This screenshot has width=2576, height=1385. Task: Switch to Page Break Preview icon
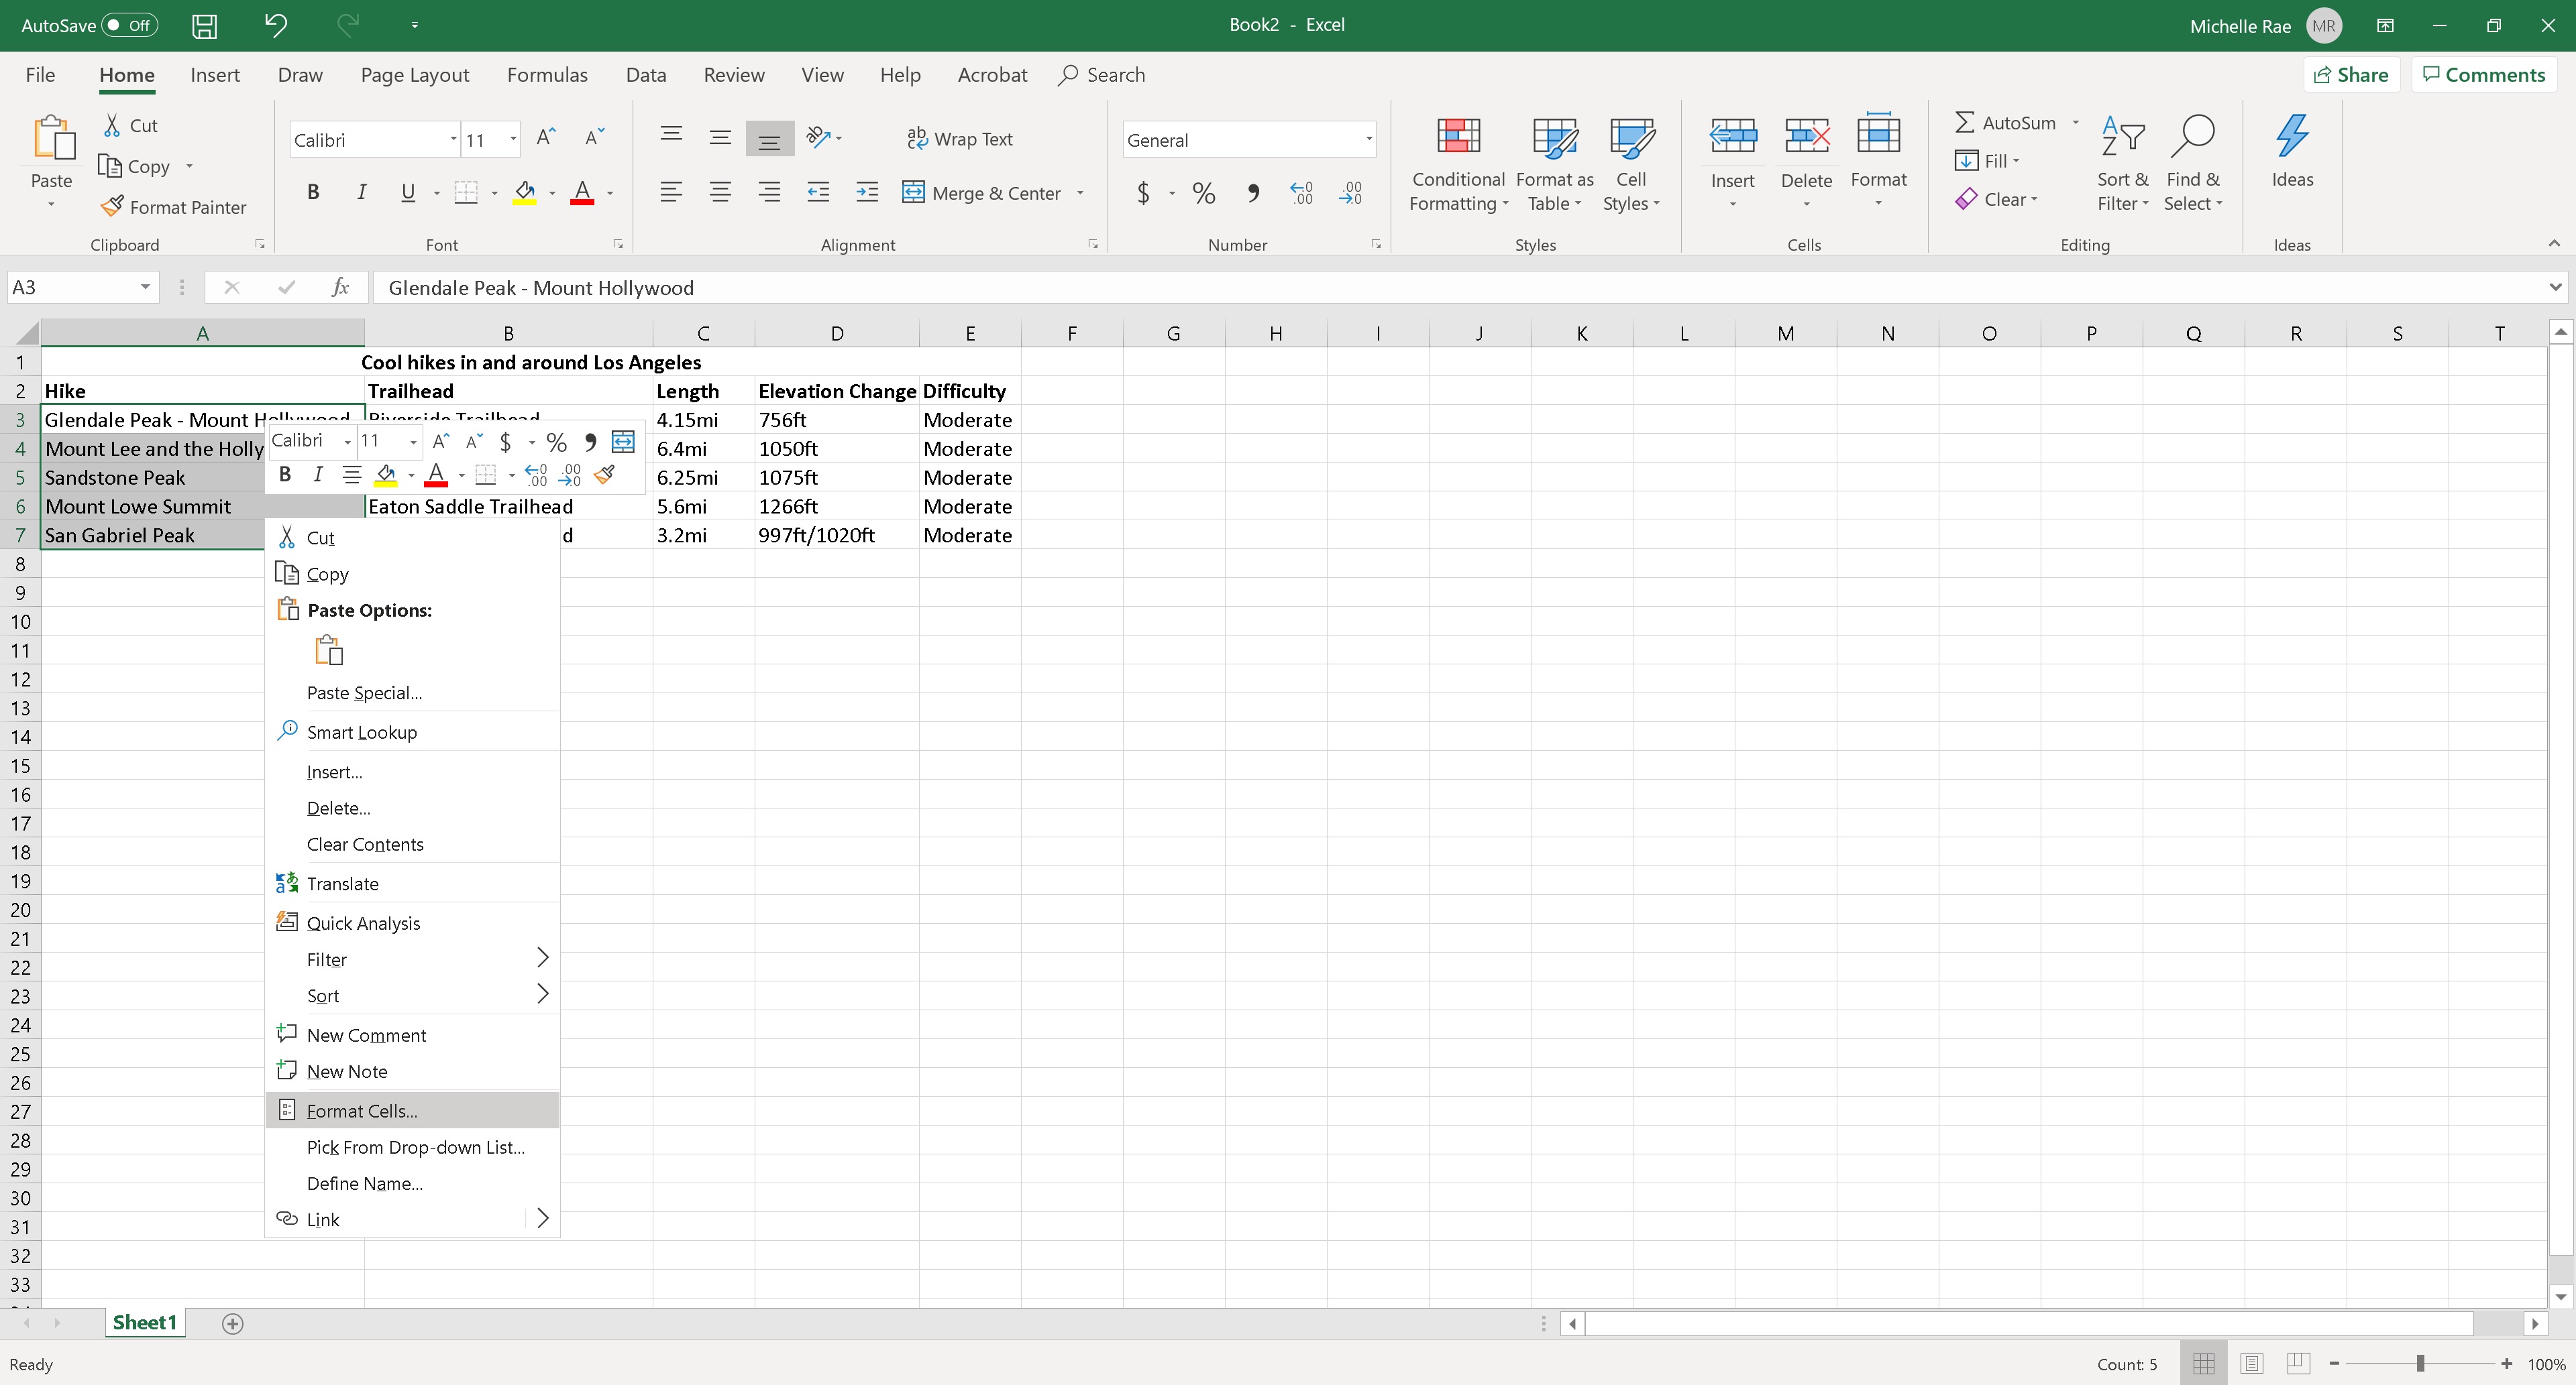(2298, 1363)
